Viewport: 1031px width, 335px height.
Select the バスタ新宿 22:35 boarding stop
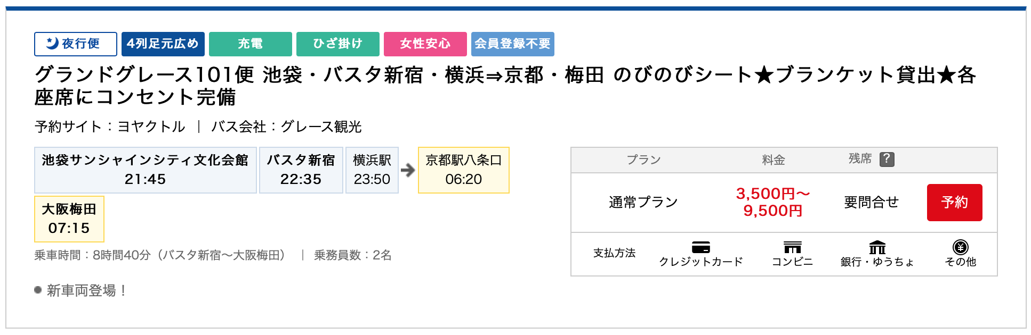301,170
